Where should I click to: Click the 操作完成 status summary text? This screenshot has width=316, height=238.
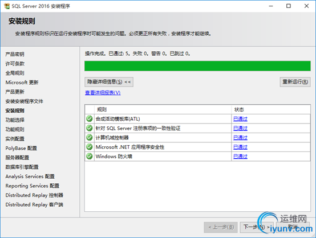tap(137, 54)
